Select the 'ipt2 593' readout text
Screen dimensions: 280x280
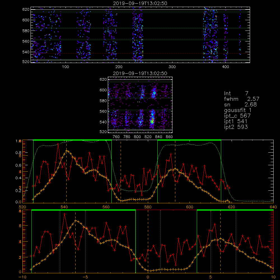[236, 127]
